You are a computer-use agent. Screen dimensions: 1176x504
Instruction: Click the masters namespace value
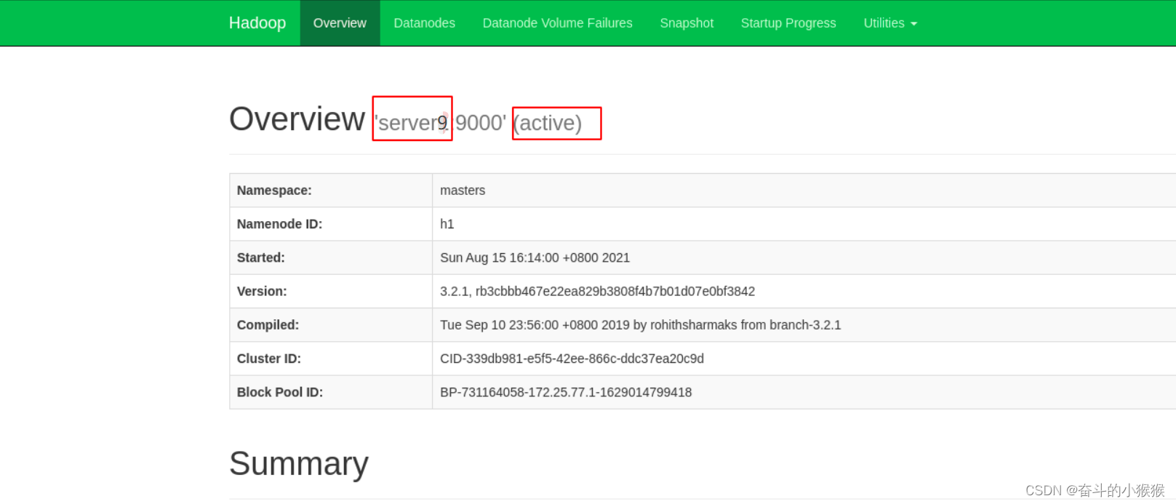[x=463, y=191]
